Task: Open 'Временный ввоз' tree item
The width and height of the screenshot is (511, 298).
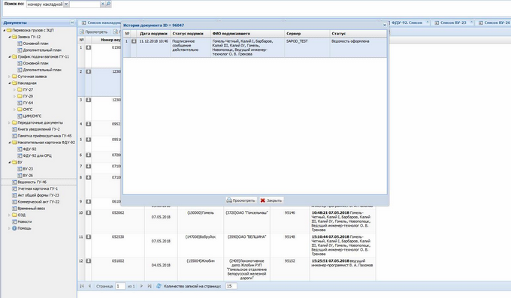Action: 31,209
